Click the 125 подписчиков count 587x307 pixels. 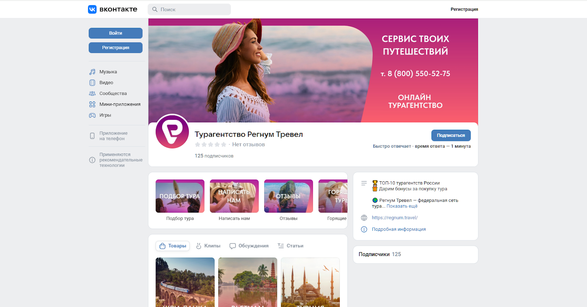tap(214, 156)
